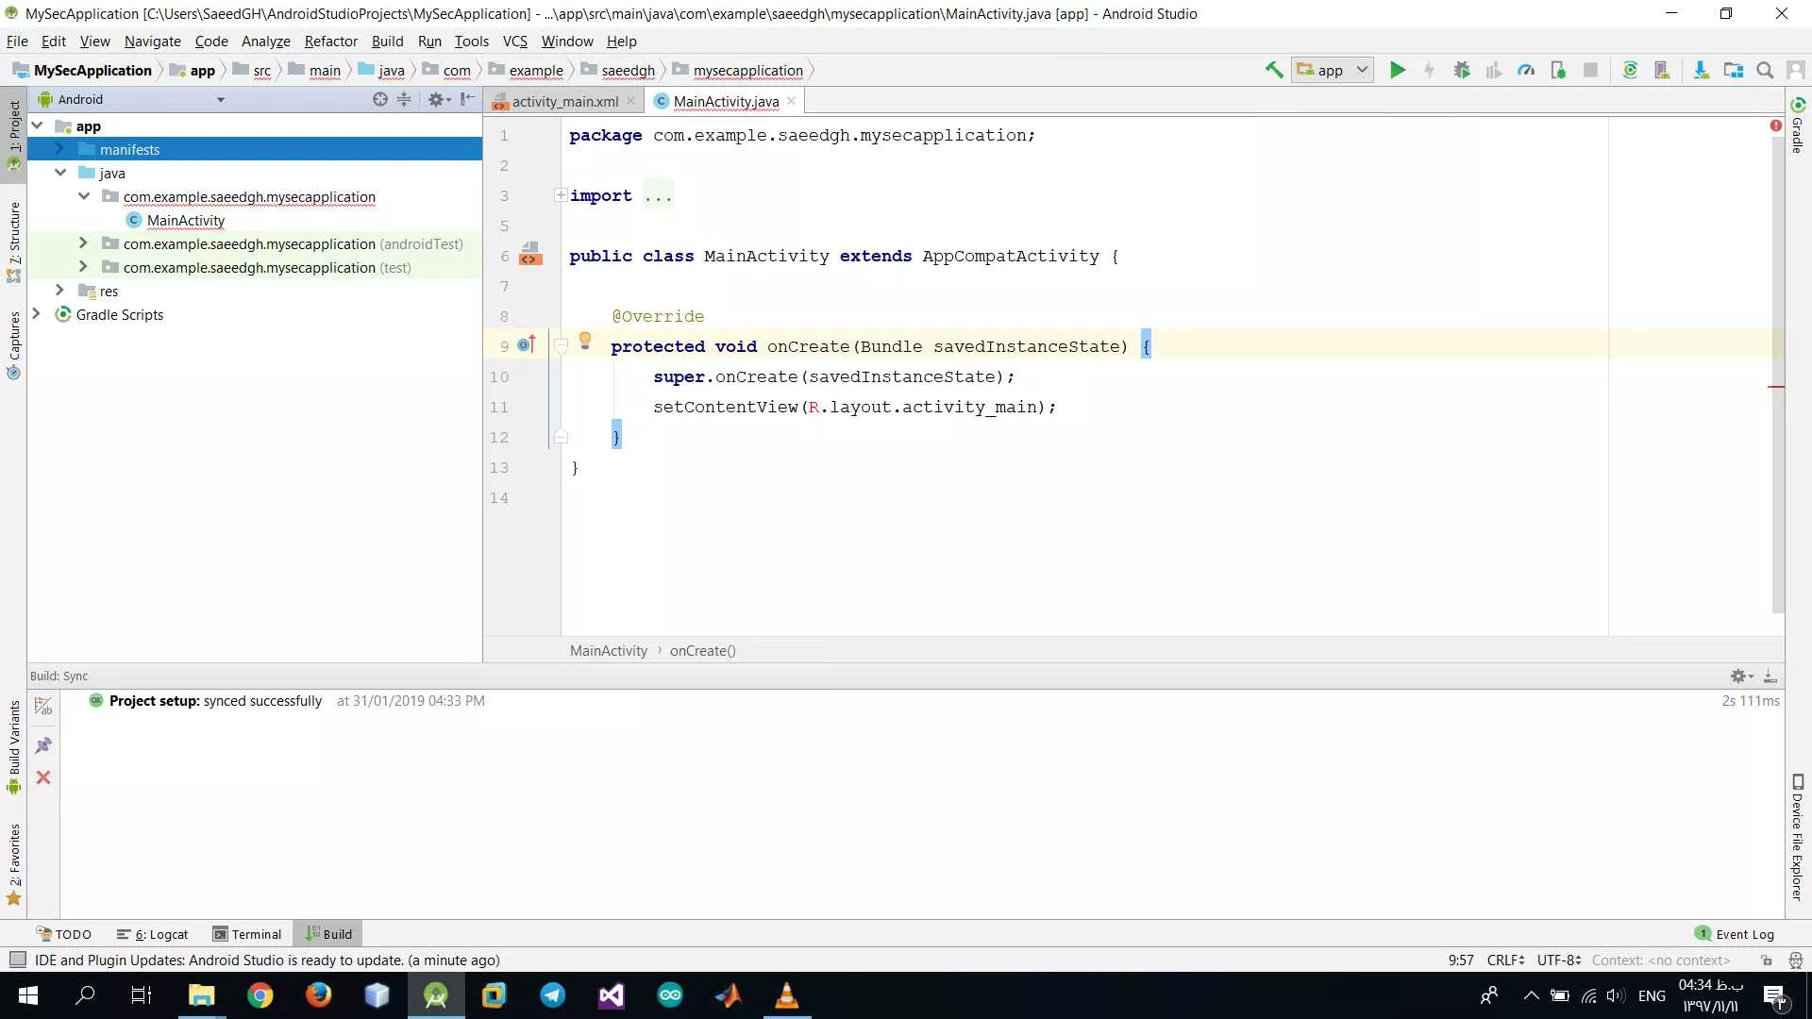Screen dimensions: 1812x1019
Task: Switch to activity_main.xml tab
Action: click(x=564, y=101)
